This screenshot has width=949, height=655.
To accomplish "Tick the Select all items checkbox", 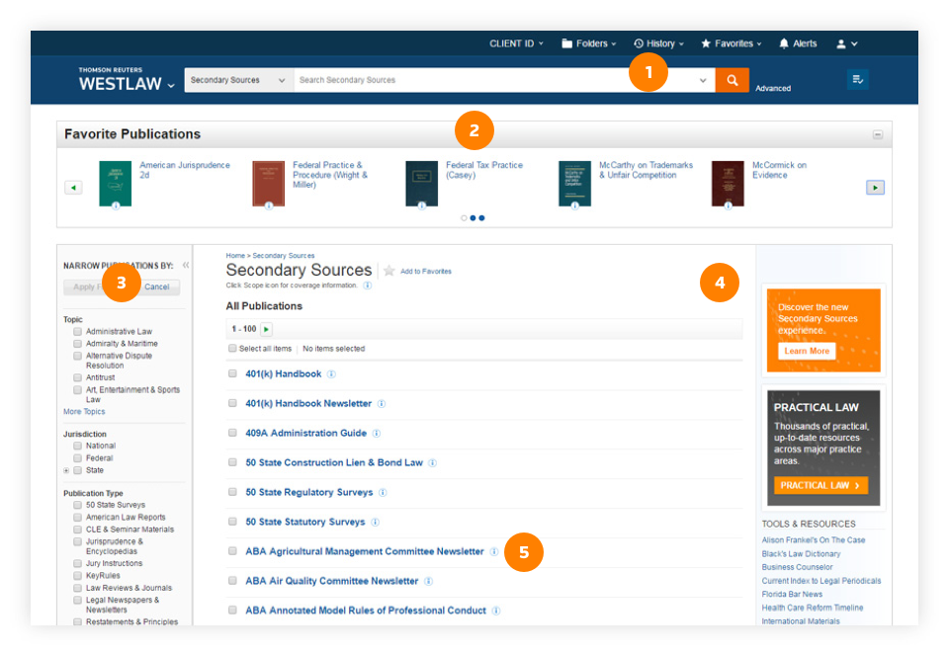I will tap(232, 349).
